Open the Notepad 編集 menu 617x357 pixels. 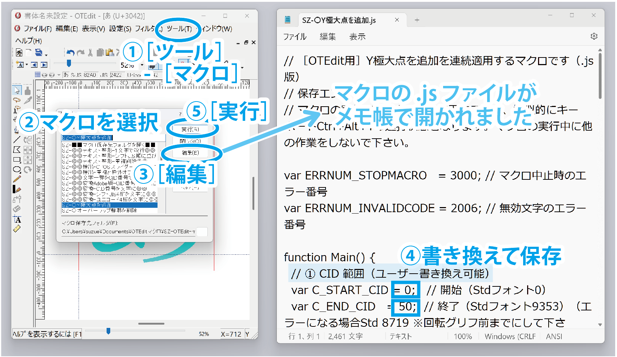pos(327,37)
